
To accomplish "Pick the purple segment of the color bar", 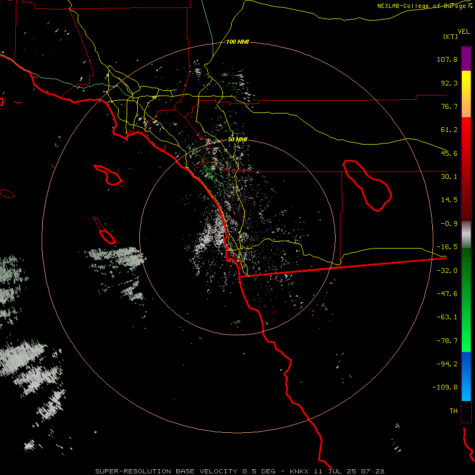I will tap(466, 59).
